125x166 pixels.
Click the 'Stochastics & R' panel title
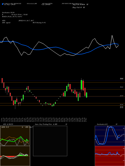[102, 124]
